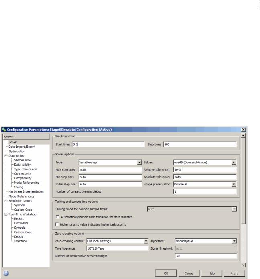Open the disabled Tasking mode dropdown

click(234, 209)
